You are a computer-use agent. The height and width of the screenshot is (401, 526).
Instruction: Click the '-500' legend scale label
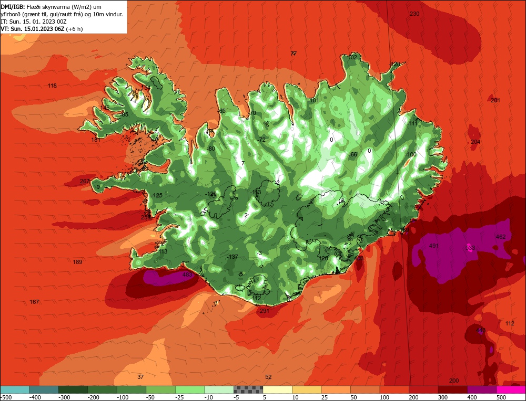click(x=6, y=397)
